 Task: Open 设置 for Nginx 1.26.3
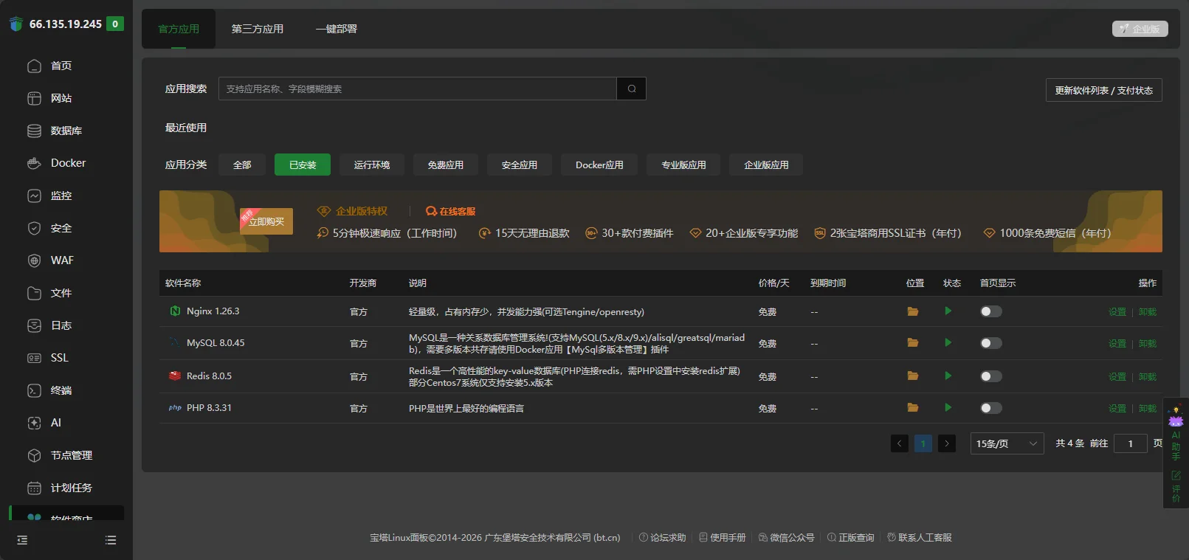tap(1117, 311)
